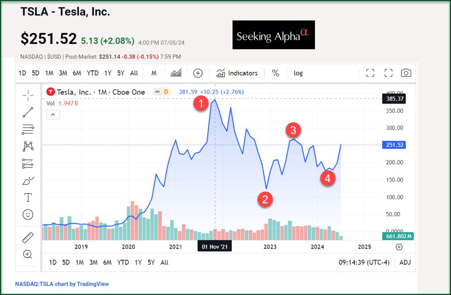Toggle percent scale mode
Image resolution: width=451 pixels, height=295 pixels.
pyautogui.click(x=276, y=73)
